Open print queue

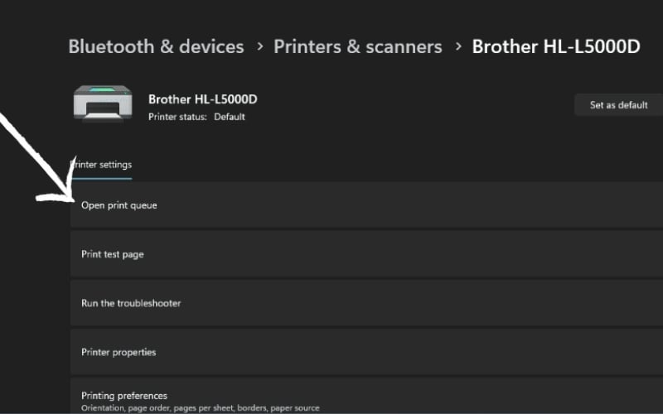tap(119, 205)
